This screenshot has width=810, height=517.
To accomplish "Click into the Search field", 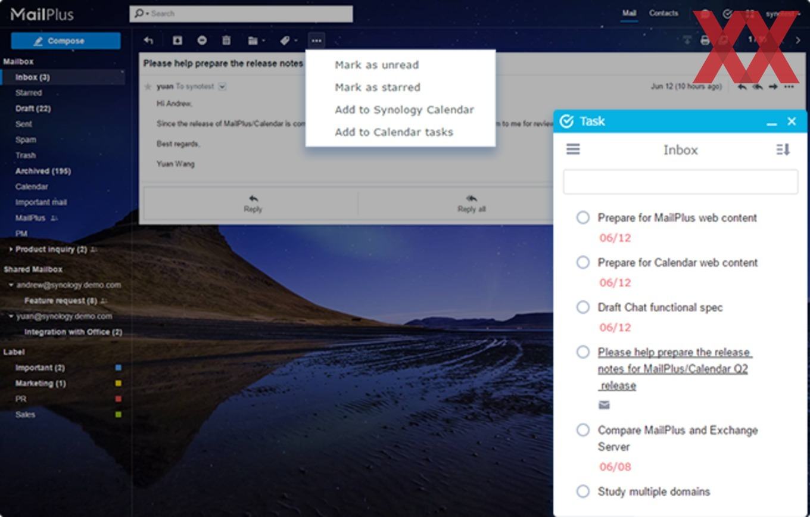I will click(241, 14).
